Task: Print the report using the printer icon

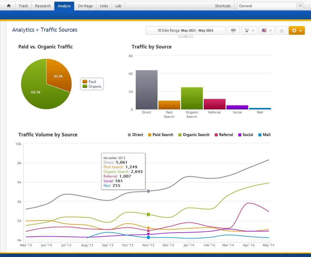Action: click(x=233, y=30)
